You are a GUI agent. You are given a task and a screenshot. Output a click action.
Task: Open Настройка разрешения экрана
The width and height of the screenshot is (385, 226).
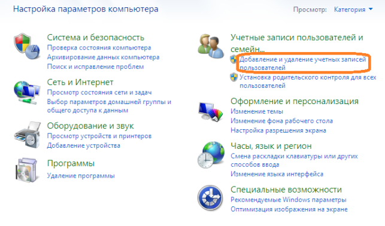[x=278, y=131]
